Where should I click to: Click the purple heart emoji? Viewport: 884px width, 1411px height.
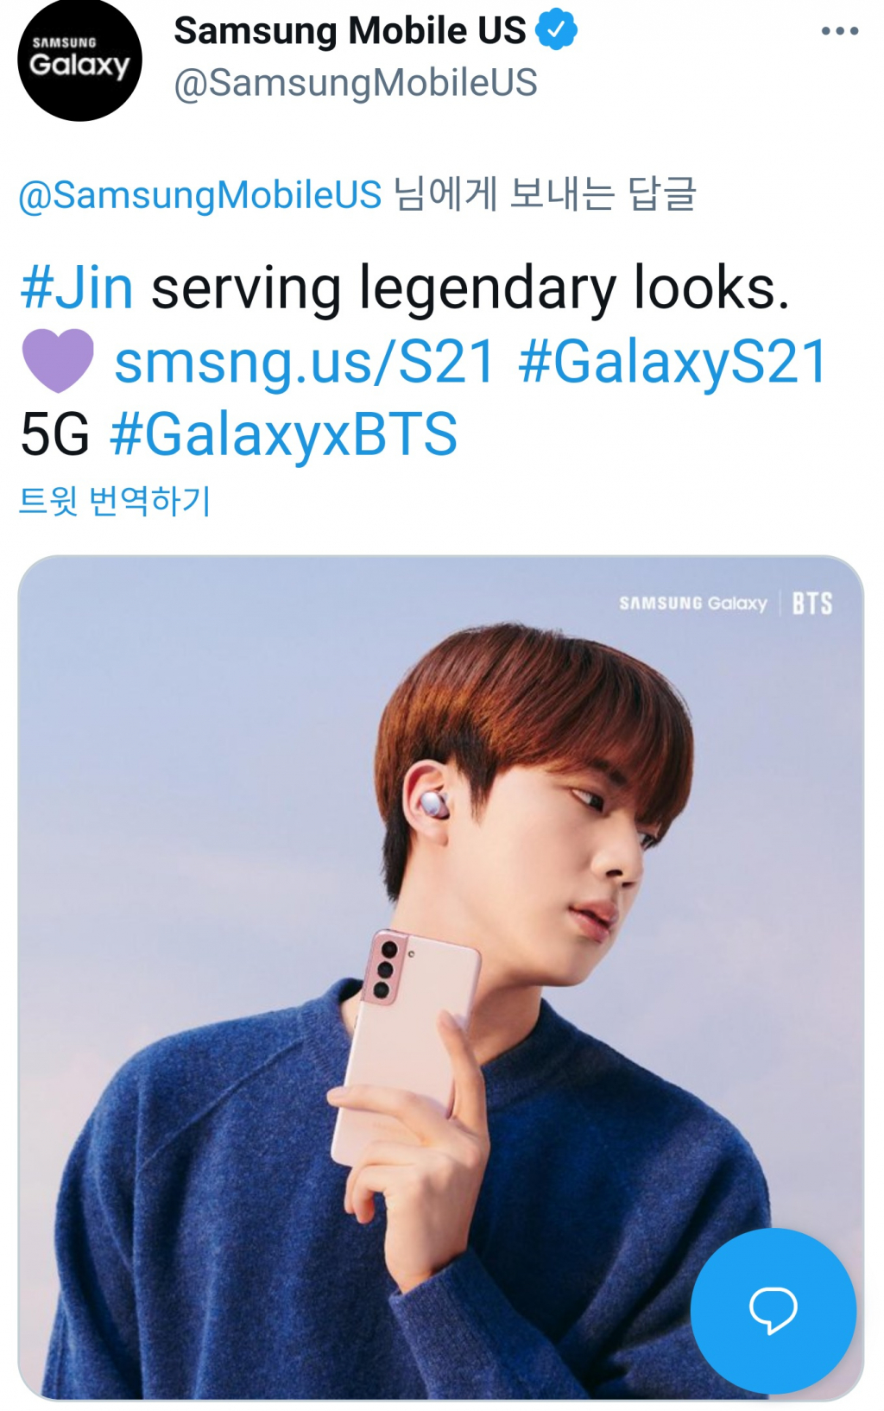[58, 361]
